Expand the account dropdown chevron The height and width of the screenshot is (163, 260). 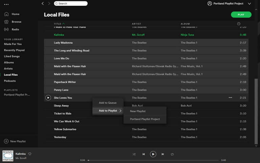(x=249, y=4)
